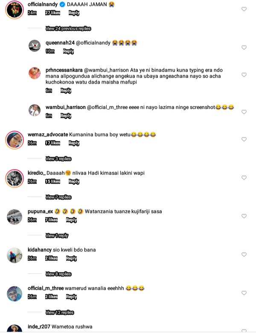Heart wambui_harrison's screenshot reply
256x333 pixels.
(x=244, y=112)
